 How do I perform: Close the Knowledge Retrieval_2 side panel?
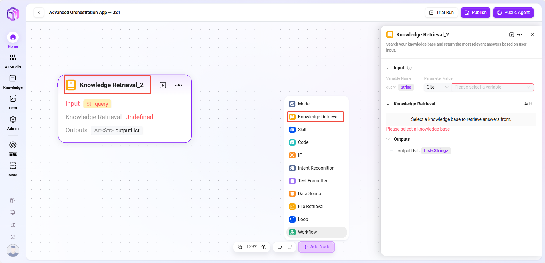tap(532, 35)
